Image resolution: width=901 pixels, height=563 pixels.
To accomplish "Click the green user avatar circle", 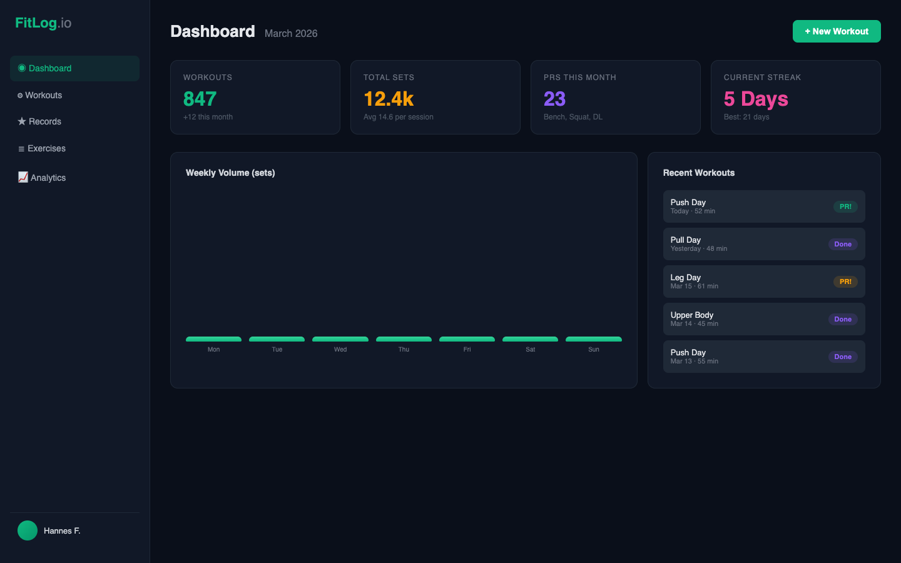I will pos(28,530).
